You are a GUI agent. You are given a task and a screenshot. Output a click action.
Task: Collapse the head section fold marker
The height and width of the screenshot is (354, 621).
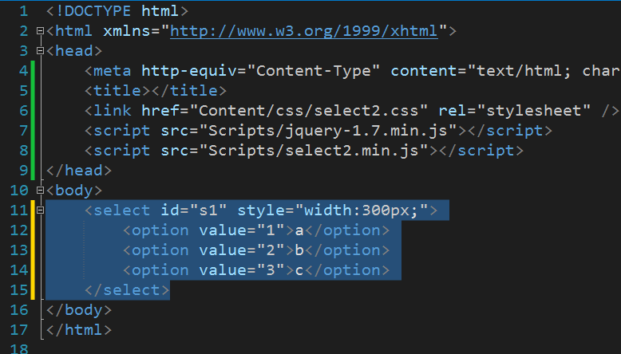pos(40,50)
